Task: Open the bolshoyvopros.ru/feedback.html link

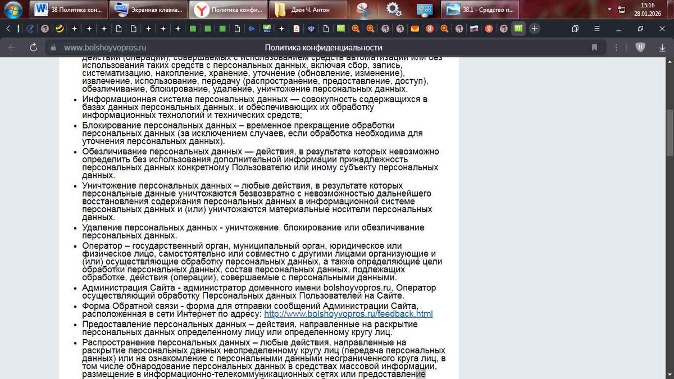Action: point(348,314)
